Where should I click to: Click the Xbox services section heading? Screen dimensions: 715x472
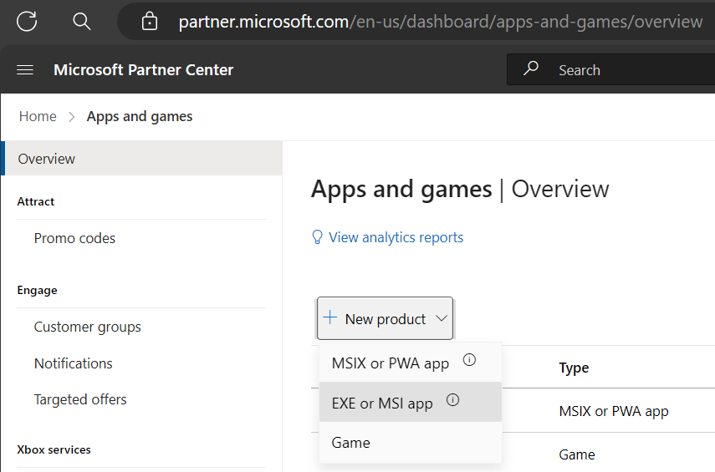coord(54,449)
